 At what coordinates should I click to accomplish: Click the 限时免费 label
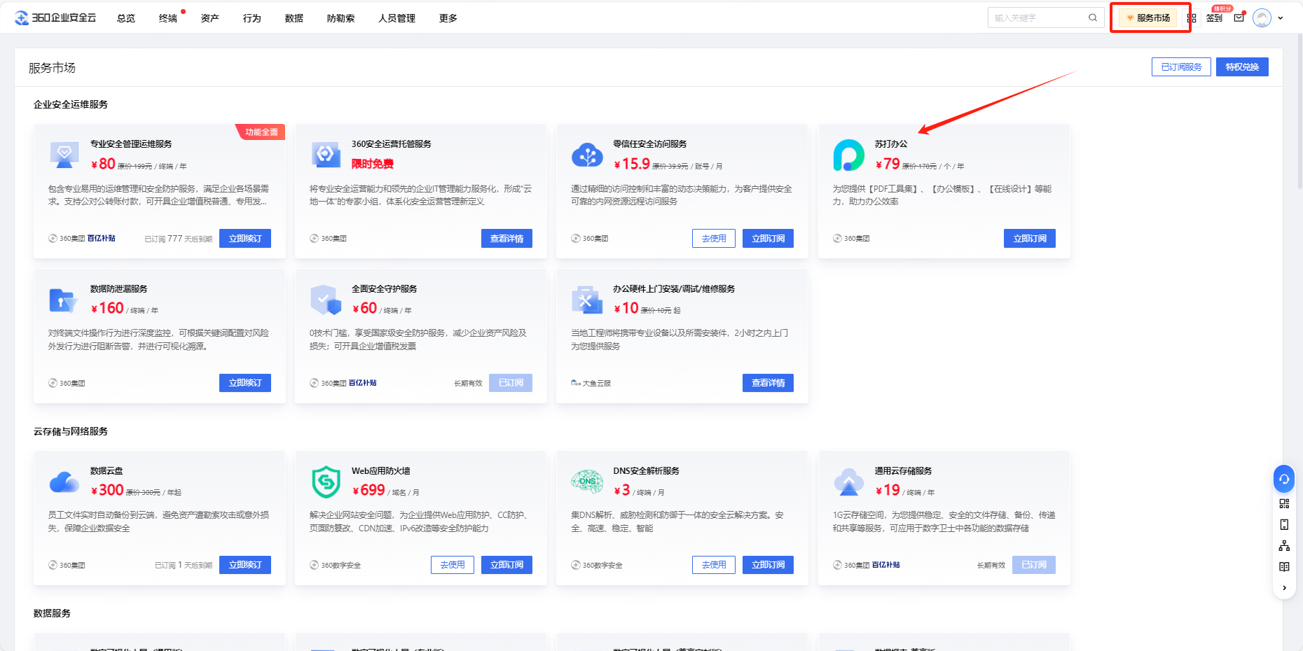coord(373,164)
